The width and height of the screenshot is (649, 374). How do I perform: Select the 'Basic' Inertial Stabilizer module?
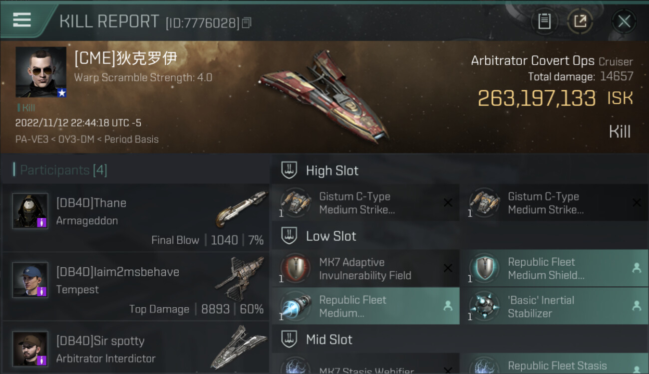554,306
